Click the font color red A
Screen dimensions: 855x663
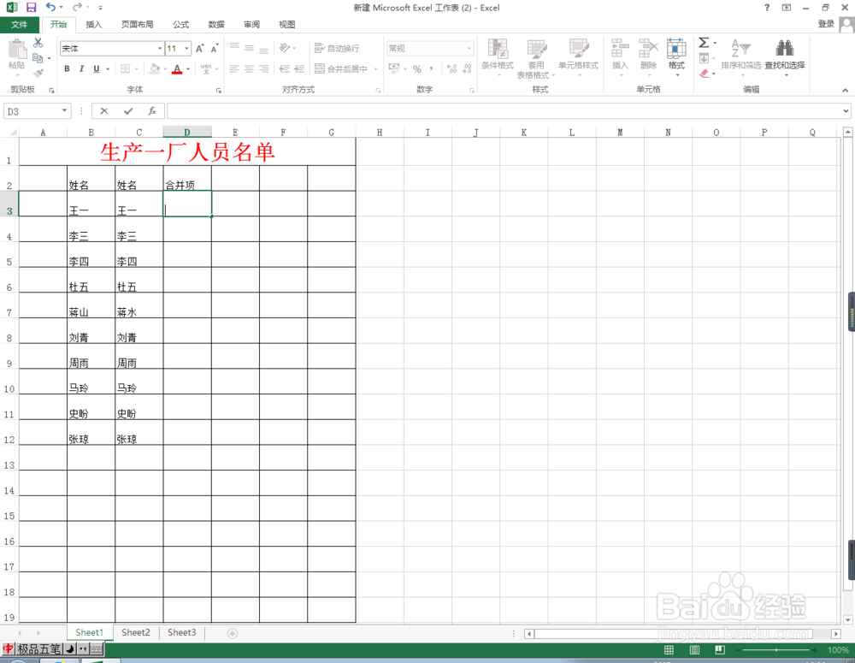pos(177,69)
